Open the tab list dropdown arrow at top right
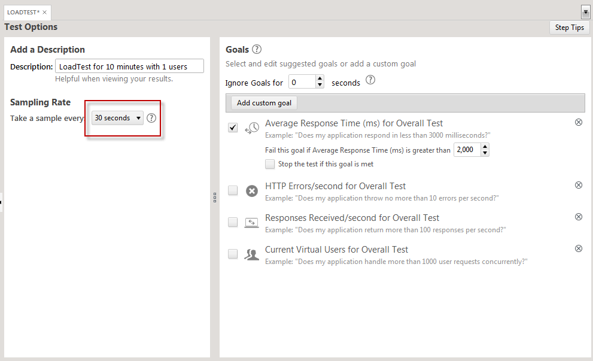This screenshot has height=361, width=593. [585, 12]
